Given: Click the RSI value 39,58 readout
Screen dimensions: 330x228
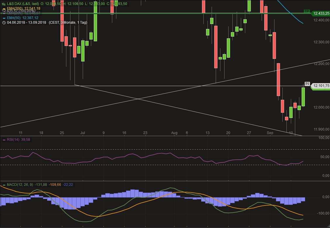Looking at the screenshot, I should 26,140.
